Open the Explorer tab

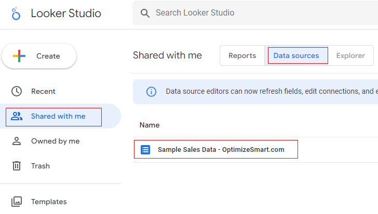pyautogui.click(x=350, y=56)
